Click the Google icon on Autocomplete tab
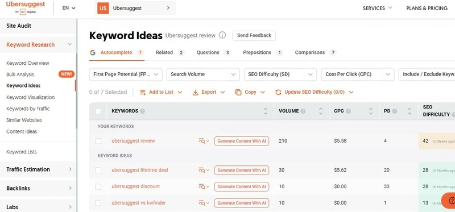 point(93,52)
